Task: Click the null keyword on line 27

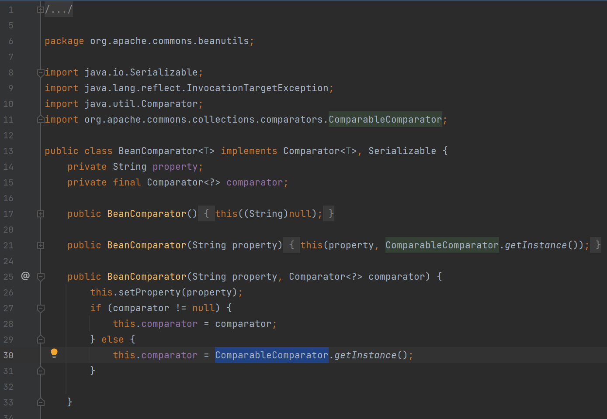Action: [x=203, y=308]
